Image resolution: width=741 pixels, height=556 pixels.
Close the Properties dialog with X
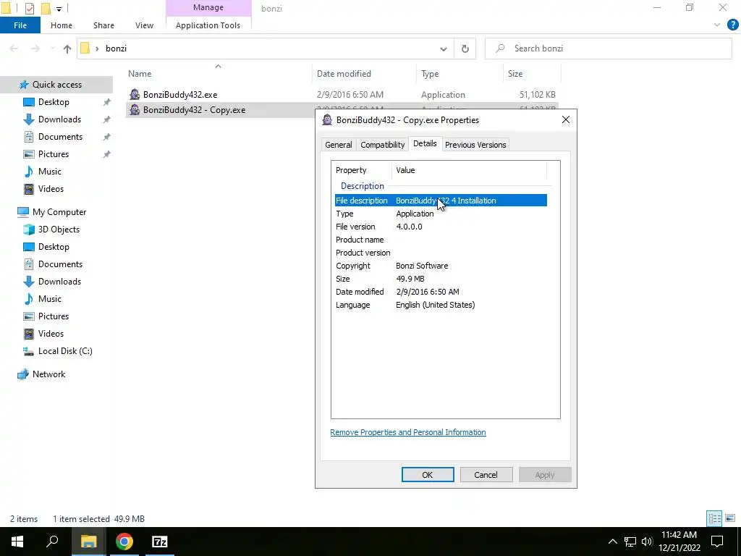pyautogui.click(x=566, y=119)
